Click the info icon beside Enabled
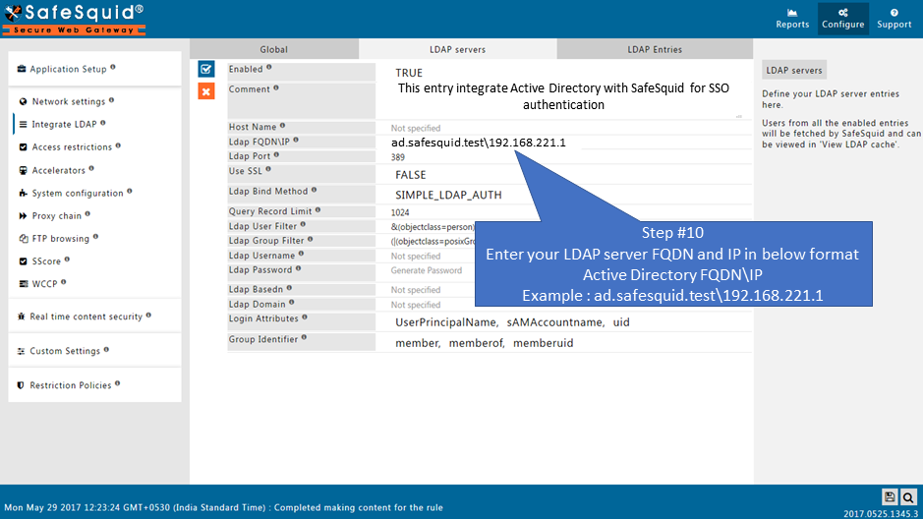Image resolution: width=923 pixels, height=519 pixels. pyautogui.click(x=269, y=67)
